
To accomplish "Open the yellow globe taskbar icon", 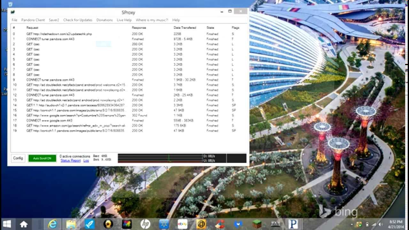I will point(201,224).
